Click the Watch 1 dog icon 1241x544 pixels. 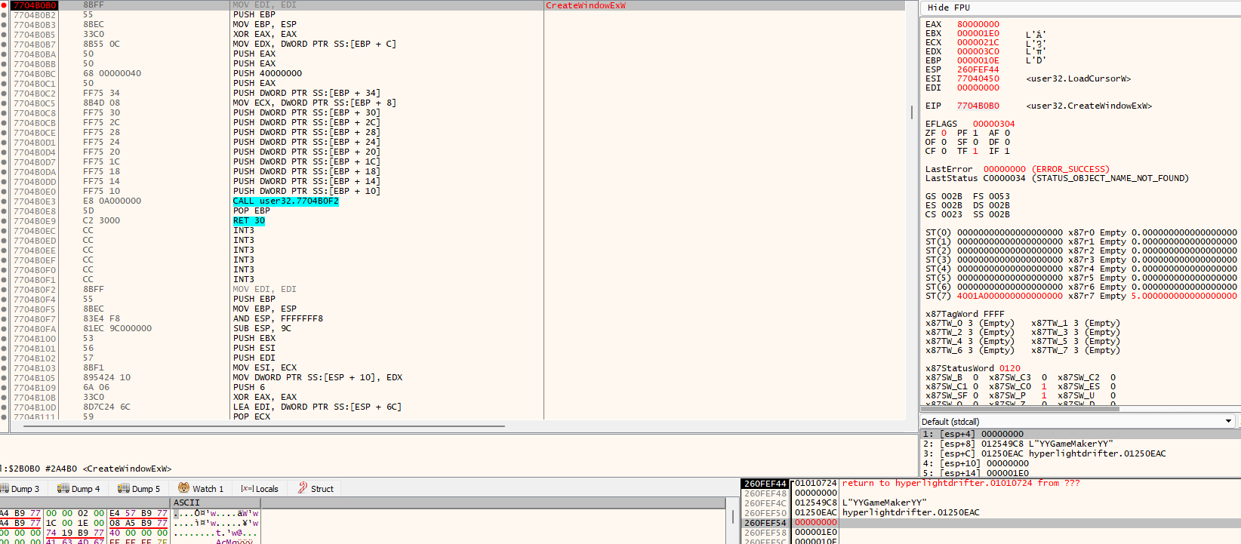183,488
